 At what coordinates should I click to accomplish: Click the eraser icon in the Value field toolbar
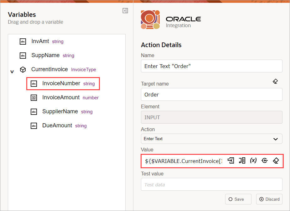coord(276,160)
